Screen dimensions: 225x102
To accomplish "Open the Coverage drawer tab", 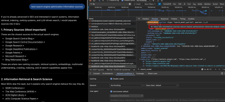I will 140,73.
